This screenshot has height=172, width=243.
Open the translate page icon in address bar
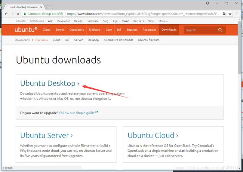coord(225,14)
